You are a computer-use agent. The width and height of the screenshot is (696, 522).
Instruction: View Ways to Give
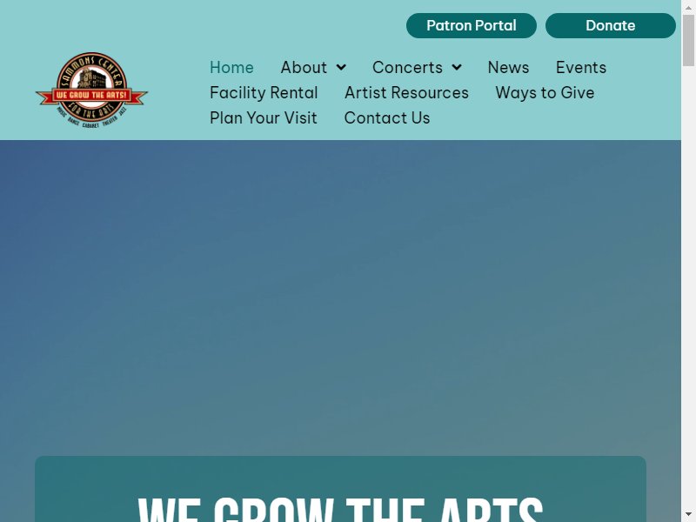[x=545, y=93]
